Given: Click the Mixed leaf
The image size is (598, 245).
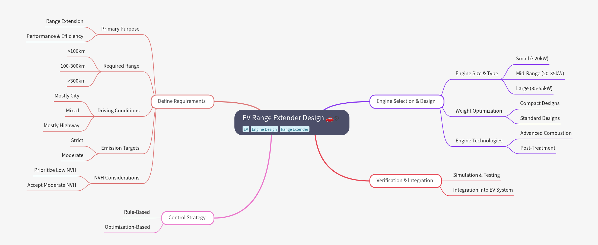Looking at the screenshot, I should coord(72,110).
